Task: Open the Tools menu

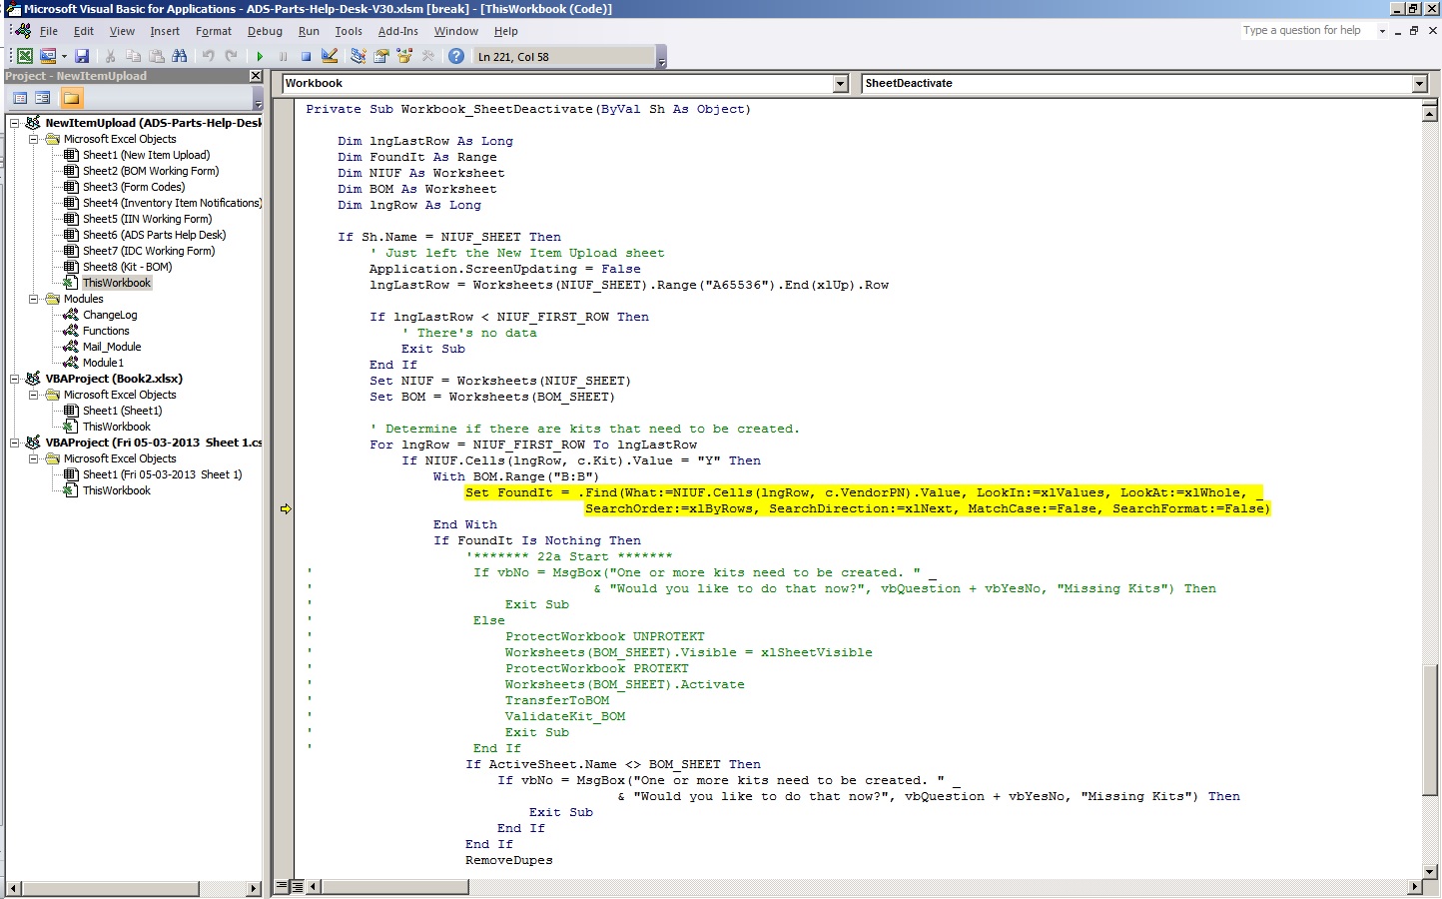Action: 349,31
